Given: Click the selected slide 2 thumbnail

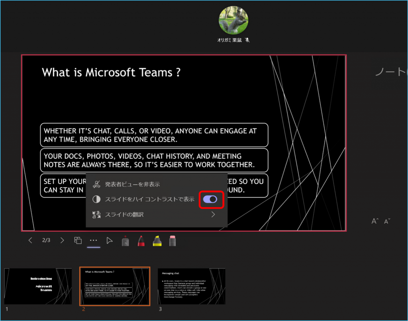Looking at the screenshot, I should [115, 286].
